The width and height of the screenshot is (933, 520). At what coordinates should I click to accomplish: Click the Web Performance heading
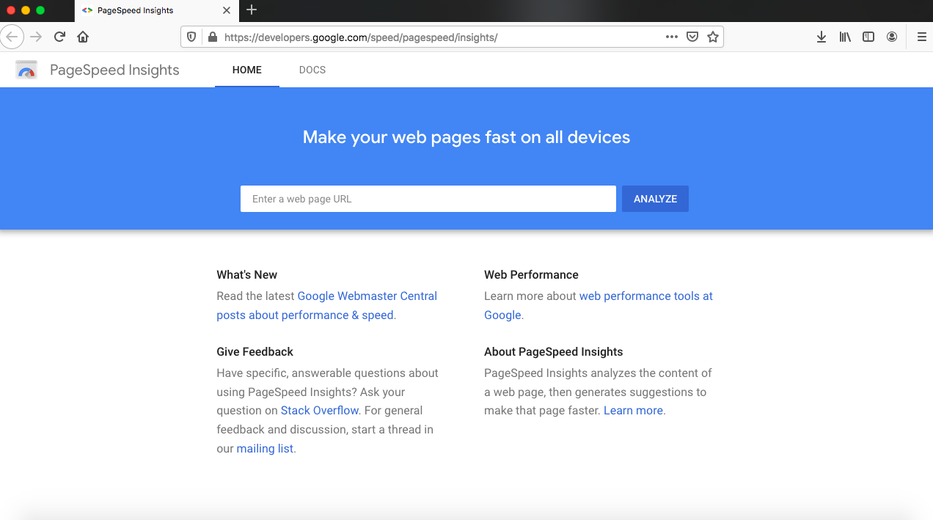pos(531,275)
